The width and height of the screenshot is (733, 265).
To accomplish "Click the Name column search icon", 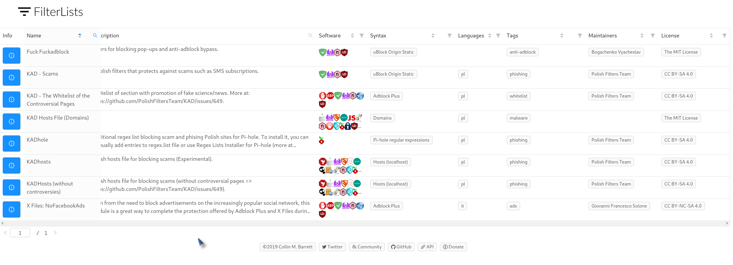I will point(95,35).
